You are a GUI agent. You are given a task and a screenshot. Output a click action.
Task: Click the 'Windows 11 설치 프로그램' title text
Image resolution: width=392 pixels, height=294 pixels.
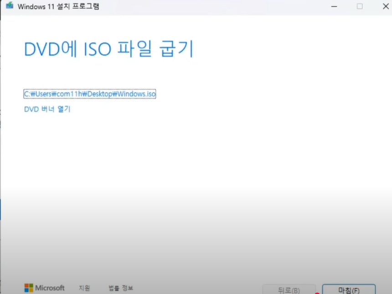[x=58, y=6]
